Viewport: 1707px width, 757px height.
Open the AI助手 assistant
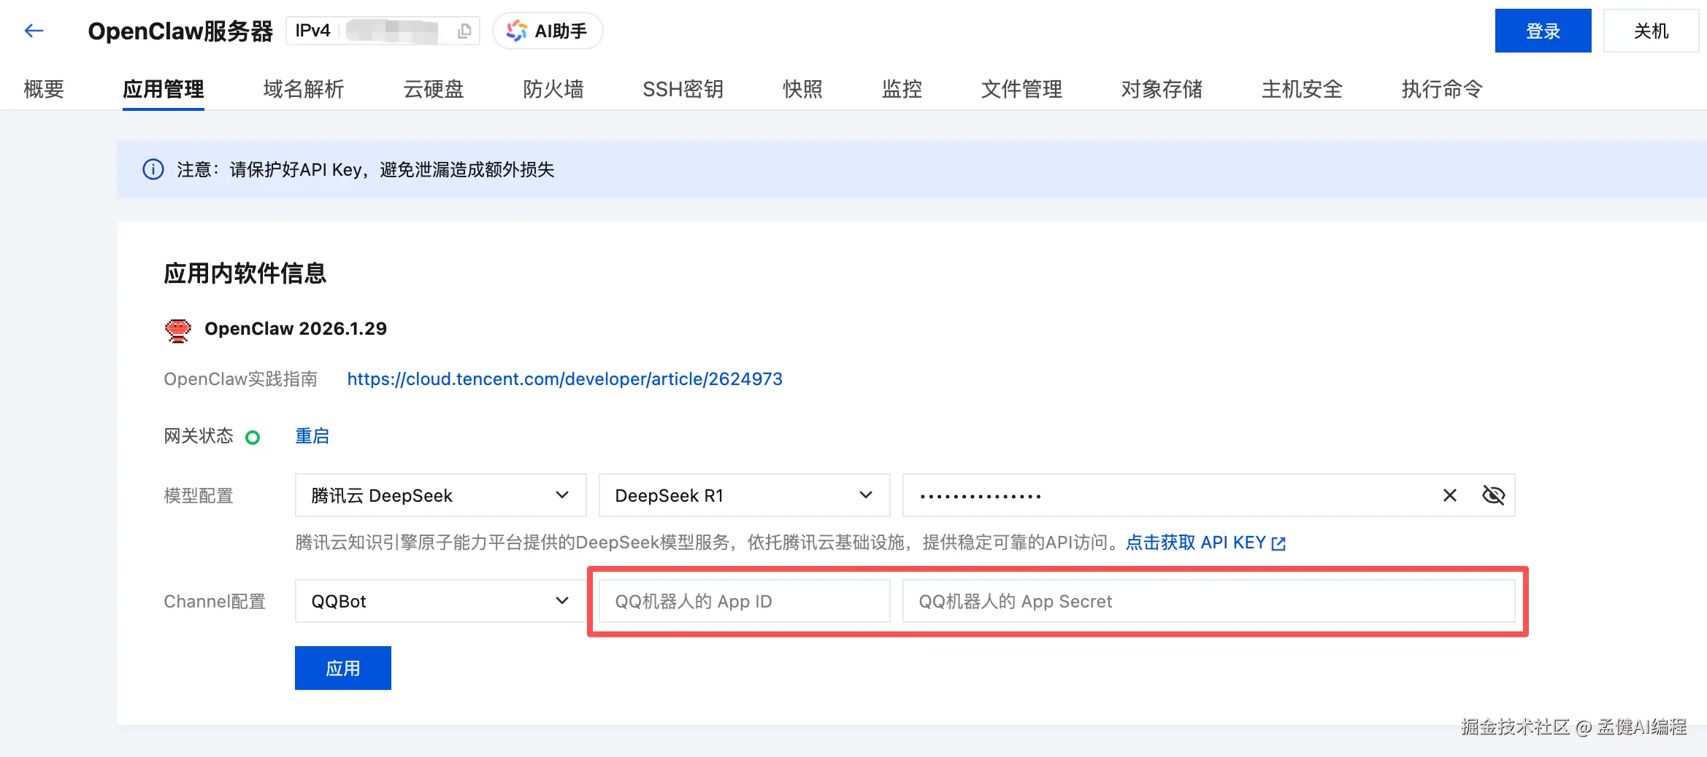(x=548, y=31)
